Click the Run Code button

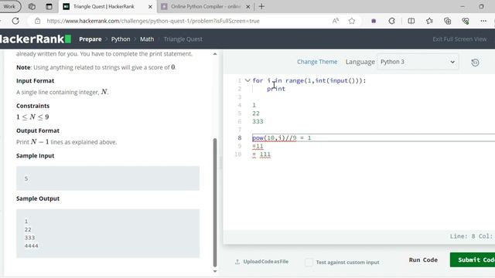(x=423, y=259)
